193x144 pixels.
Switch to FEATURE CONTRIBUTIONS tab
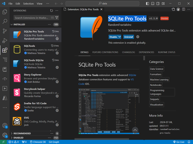(x=105, y=52)
